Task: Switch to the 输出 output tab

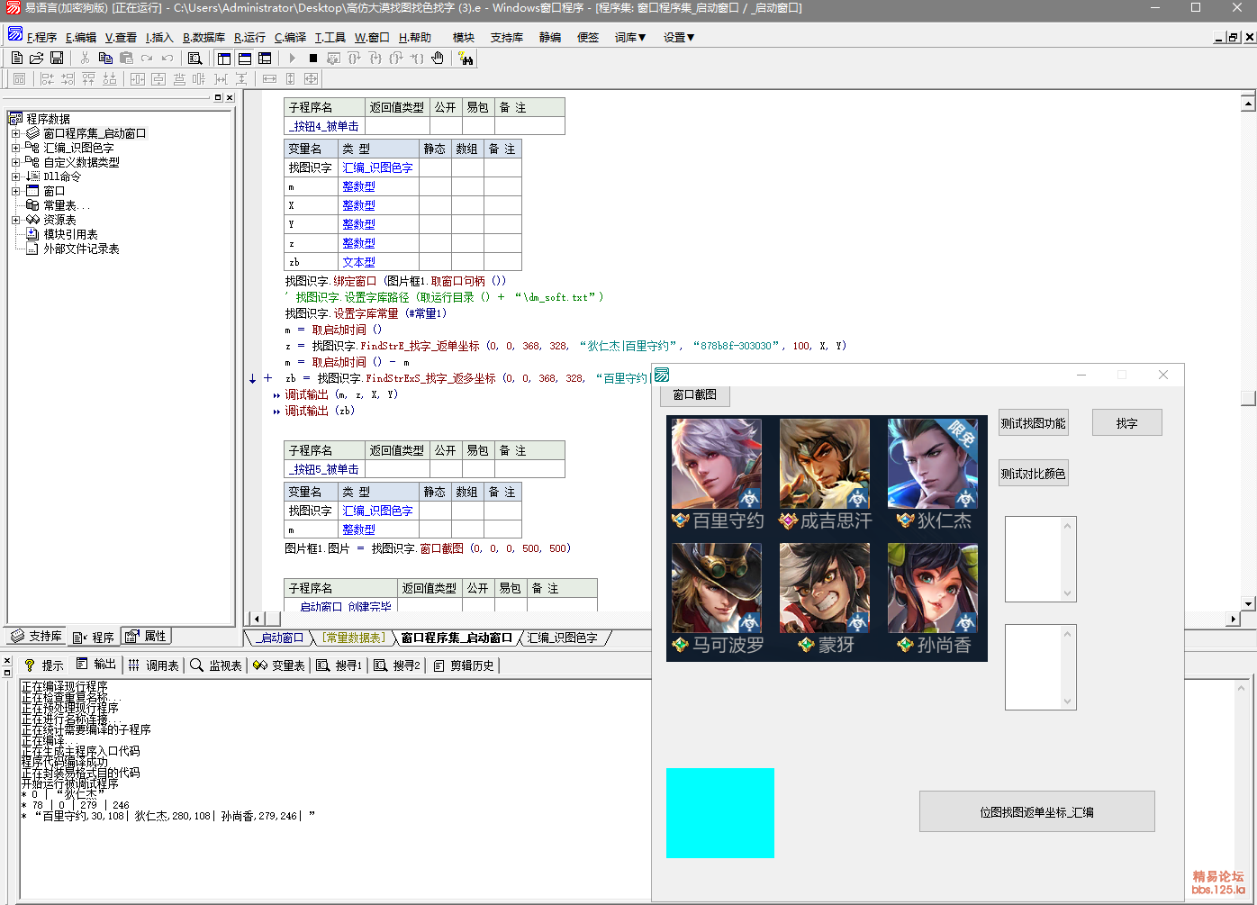Action: point(95,665)
